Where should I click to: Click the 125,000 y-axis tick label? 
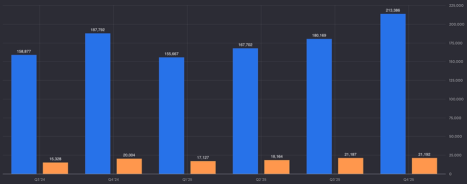[x=456, y=80]
